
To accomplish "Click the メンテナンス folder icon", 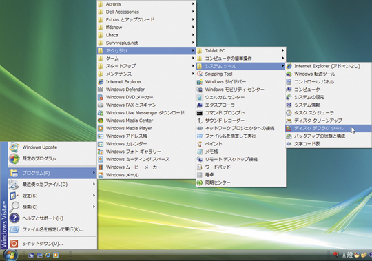I will pyautogui.click(x=101, y=74).
